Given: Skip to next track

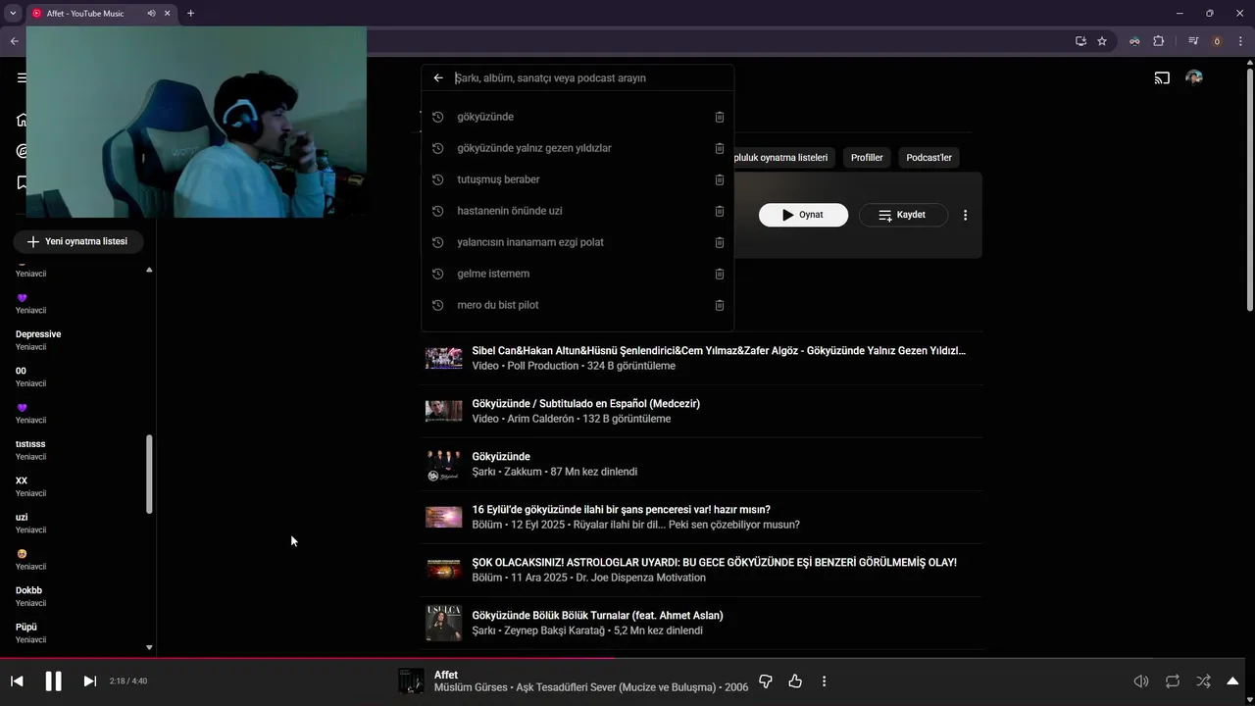Looking at the screenshot, I should click(x=89, y=681).
